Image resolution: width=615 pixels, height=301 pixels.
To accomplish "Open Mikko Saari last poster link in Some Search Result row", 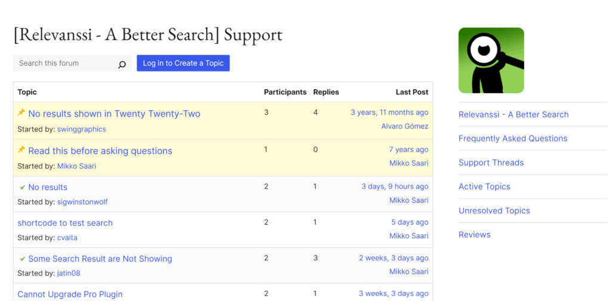I will point(408,272).
